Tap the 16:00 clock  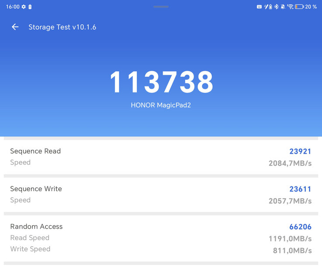(x=13, y=7)
